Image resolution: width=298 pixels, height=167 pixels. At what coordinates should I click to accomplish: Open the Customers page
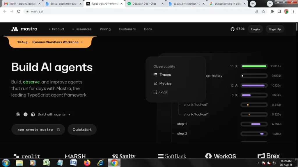[127, 29]
